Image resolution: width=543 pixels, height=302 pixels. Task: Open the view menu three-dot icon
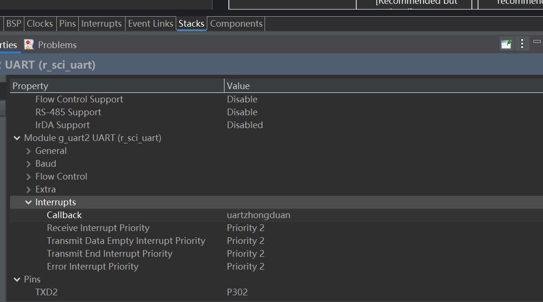coord(522,43)
